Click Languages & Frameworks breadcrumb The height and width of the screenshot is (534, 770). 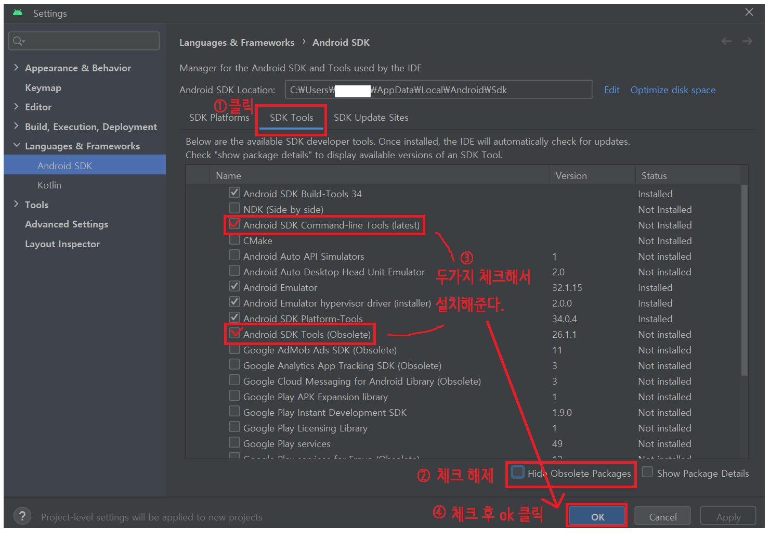click(237, 43)
